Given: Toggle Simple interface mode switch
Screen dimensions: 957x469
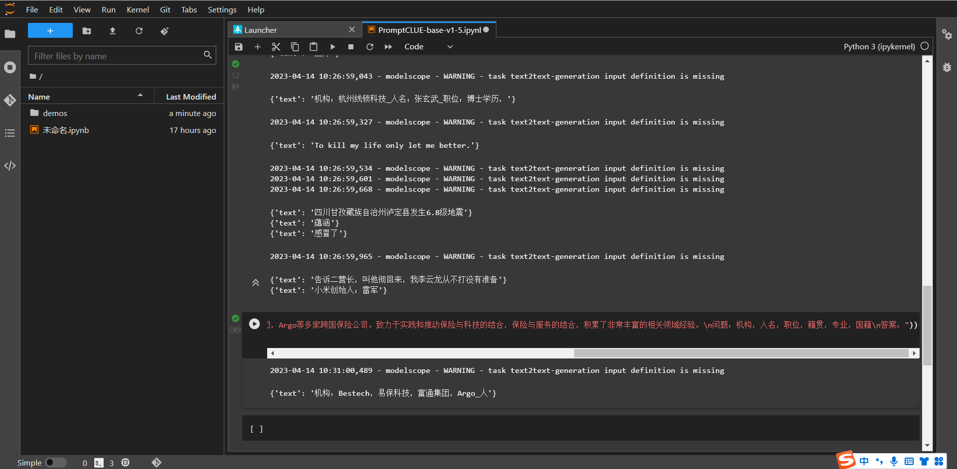Looking at the screenshot, I should click(x=56, y=463).
